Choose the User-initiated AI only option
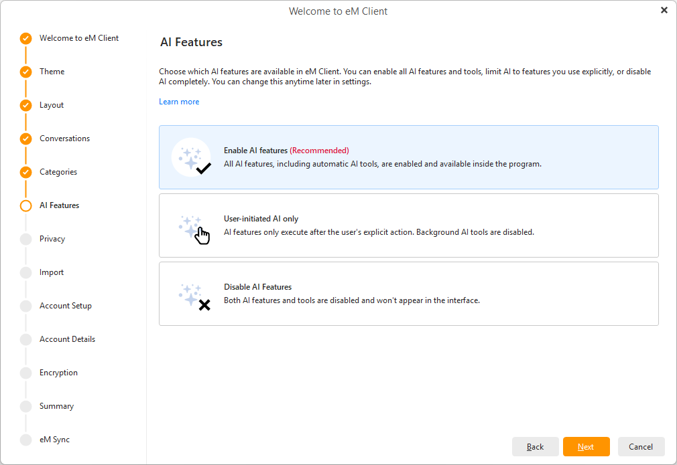 [408, 225]
